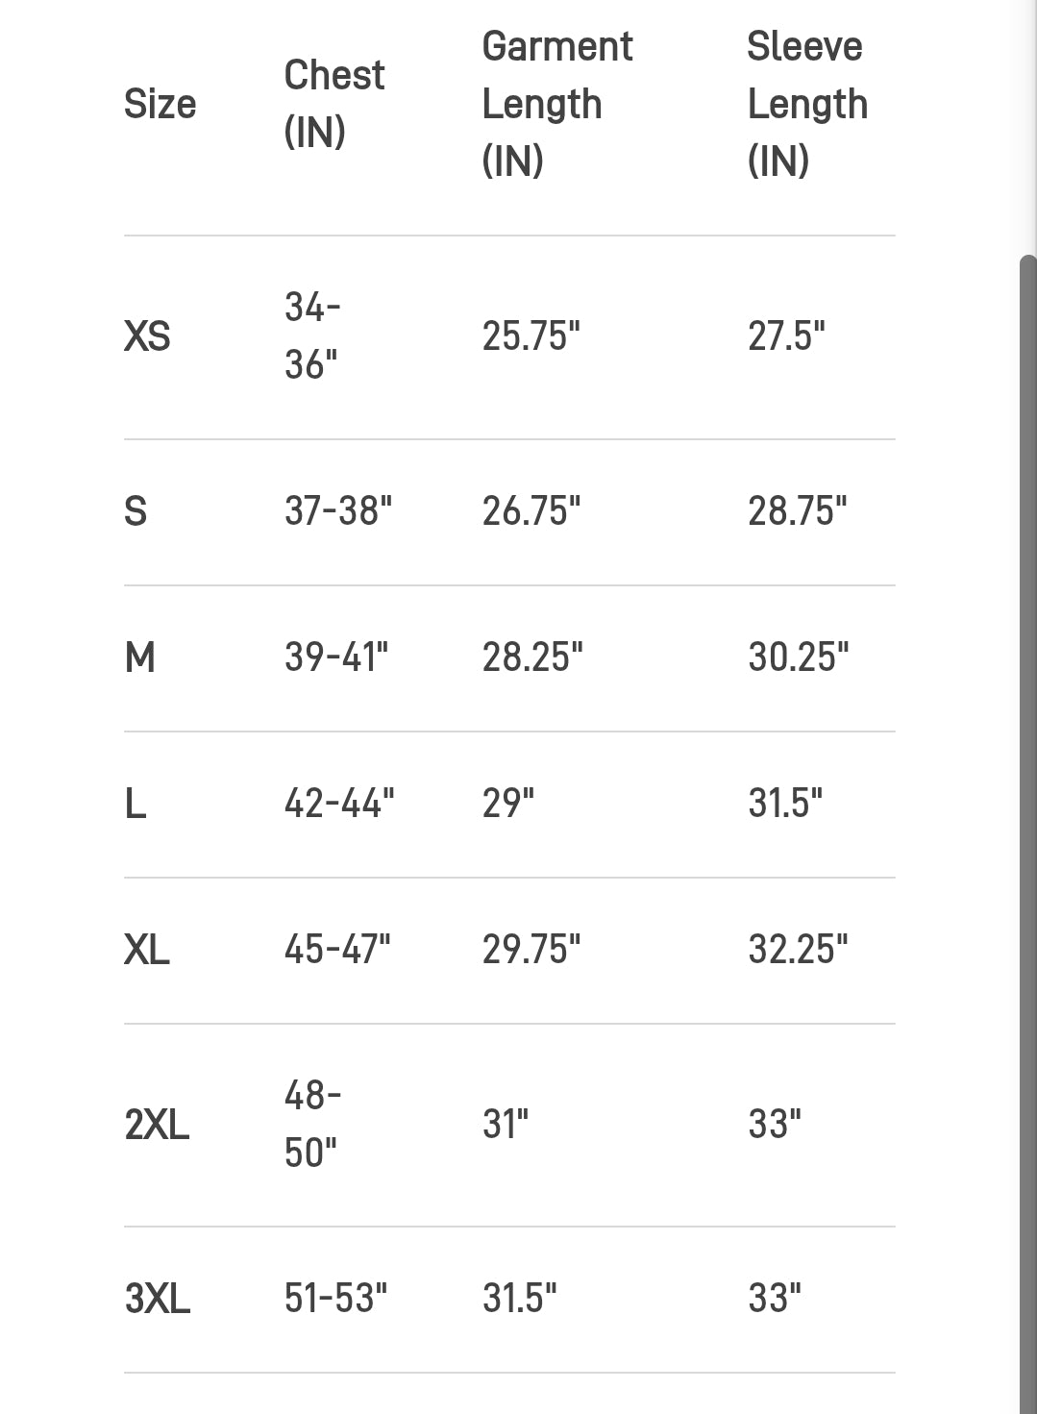Click the 34-36" chest measurement
The height and width of the screenshot is (1414, 1037).
(x=312, y=335)
